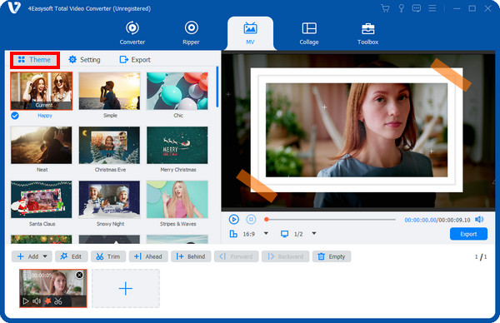Open the feedback chat icon
The image size is (500, 323).
click(417, 8)
